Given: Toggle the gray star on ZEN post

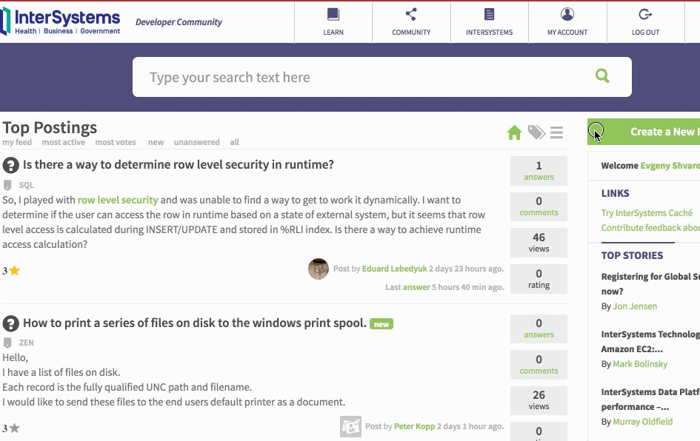Looking at the screenshot, I should click(x=14, y=428).
